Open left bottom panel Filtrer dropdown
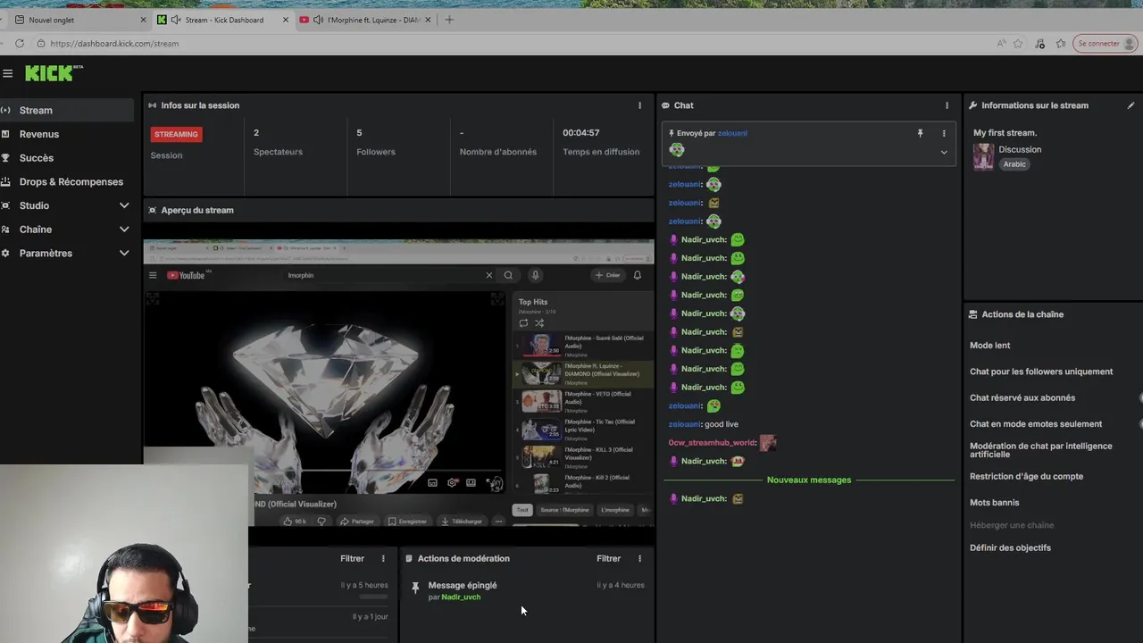This screenshot has width=1143, height=643. click(x=352, y=558)
